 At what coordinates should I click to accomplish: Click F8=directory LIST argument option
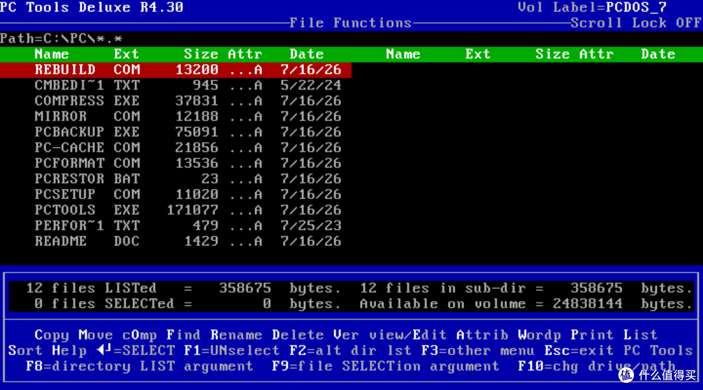[139, 366]
